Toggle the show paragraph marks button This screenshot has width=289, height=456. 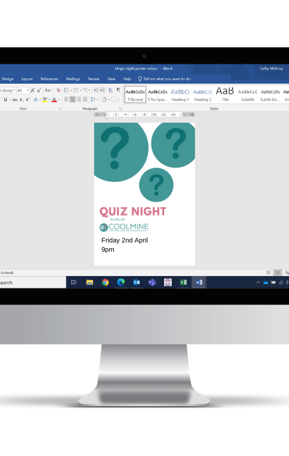tap(118, 90)
